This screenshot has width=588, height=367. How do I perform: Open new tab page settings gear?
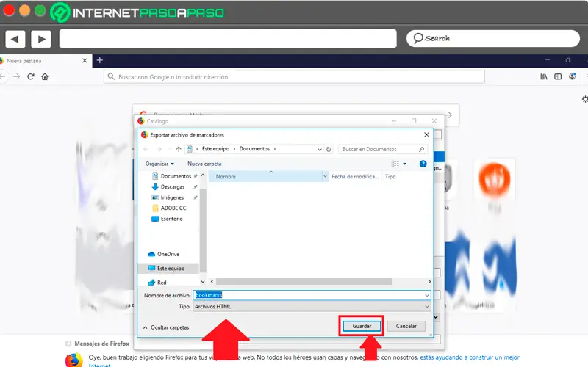pos(584,99)
